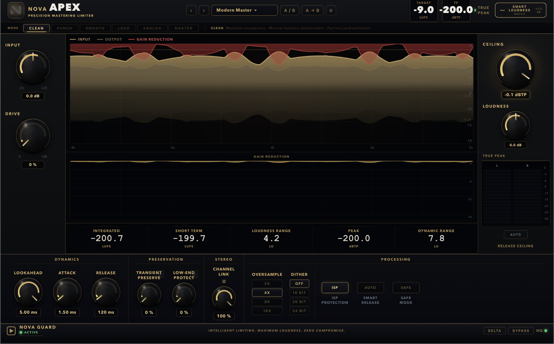Image resolution: width=554 pixels, height=344 pixels.
Task: Click the Drive 0 % value field
Action: (x=33, y=165)
